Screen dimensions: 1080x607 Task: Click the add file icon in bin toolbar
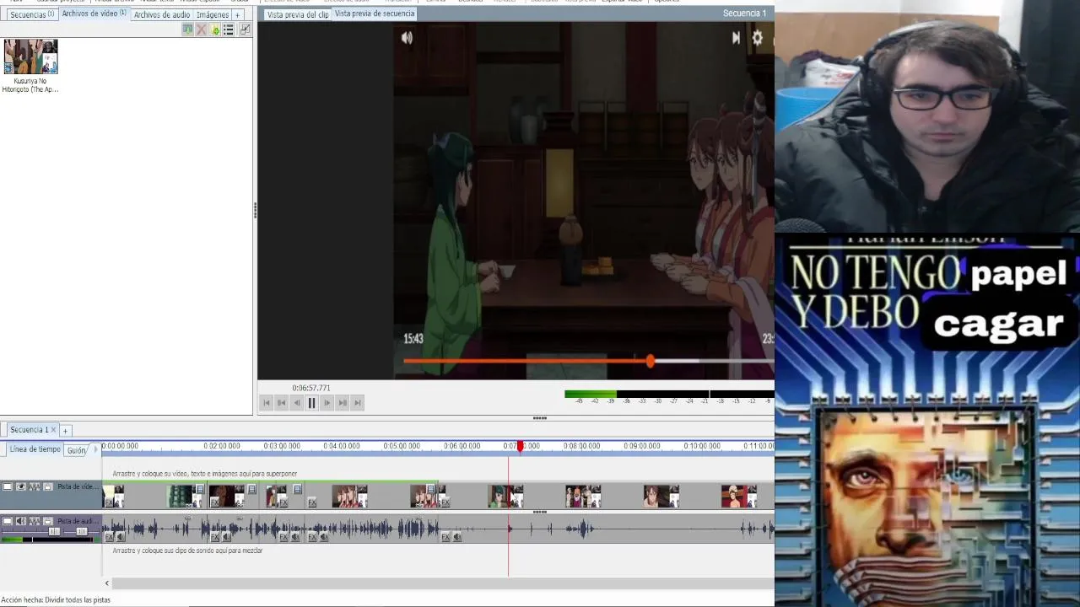215,30
